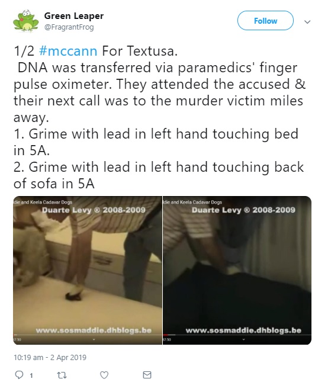Click the small chevron under left video

click(94, 339)
